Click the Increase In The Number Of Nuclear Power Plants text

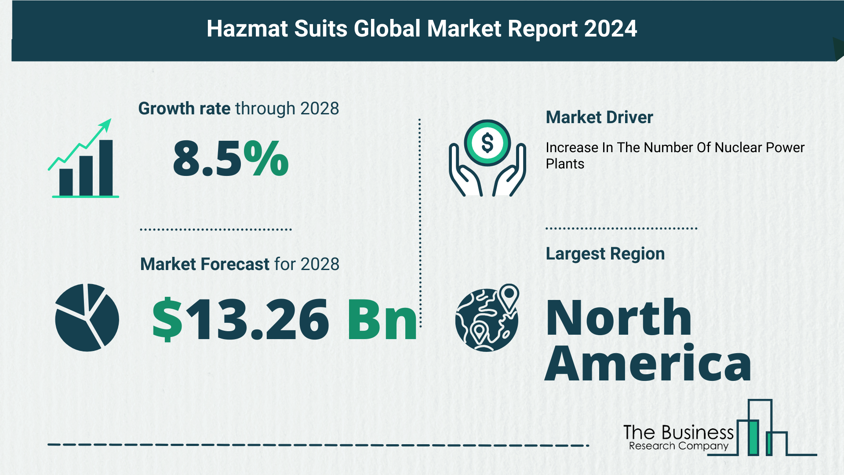675,156
